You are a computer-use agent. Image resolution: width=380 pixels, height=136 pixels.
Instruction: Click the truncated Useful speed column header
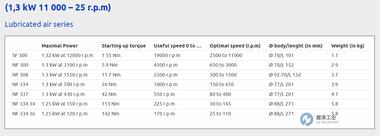point(177,46)
